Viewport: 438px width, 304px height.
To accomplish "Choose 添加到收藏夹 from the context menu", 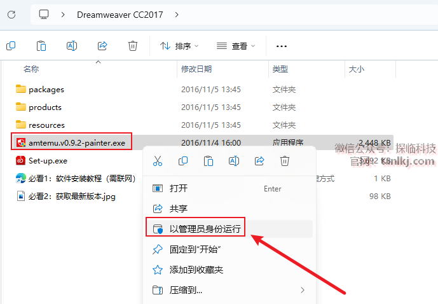I will pos(229,270).
